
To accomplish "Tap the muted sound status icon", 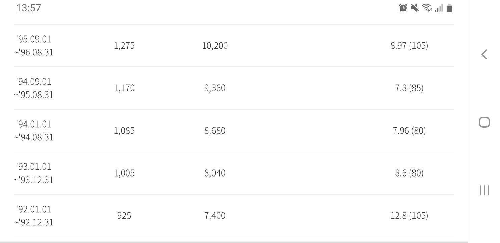I will click(415, 8).
